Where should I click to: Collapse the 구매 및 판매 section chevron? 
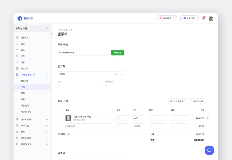pyautogui.click(x=47, y=74)
